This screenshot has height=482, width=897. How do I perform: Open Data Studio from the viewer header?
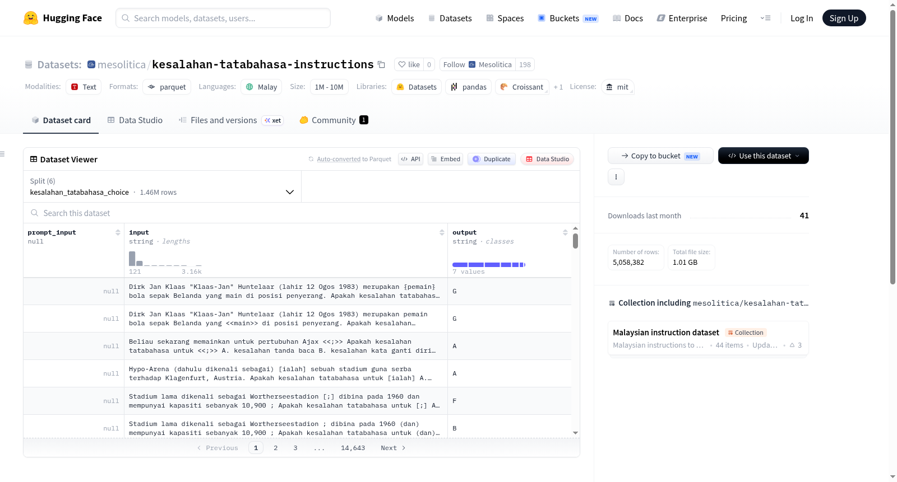click(x=547, y=159)
